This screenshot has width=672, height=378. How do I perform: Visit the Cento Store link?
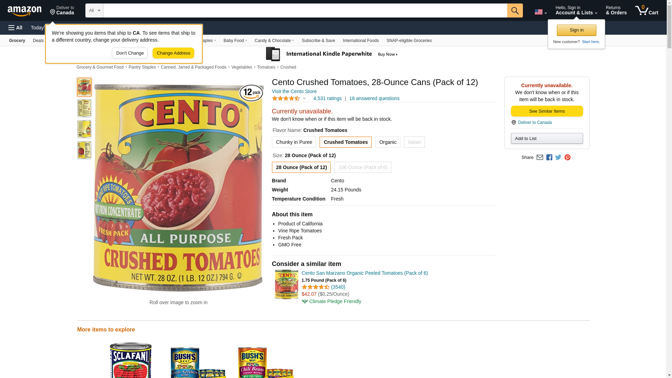coord(294,91)
